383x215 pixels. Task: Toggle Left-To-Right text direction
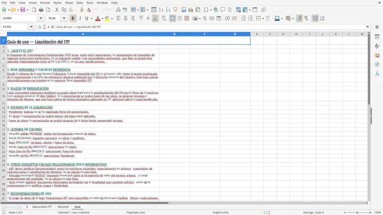pos(299,18)
